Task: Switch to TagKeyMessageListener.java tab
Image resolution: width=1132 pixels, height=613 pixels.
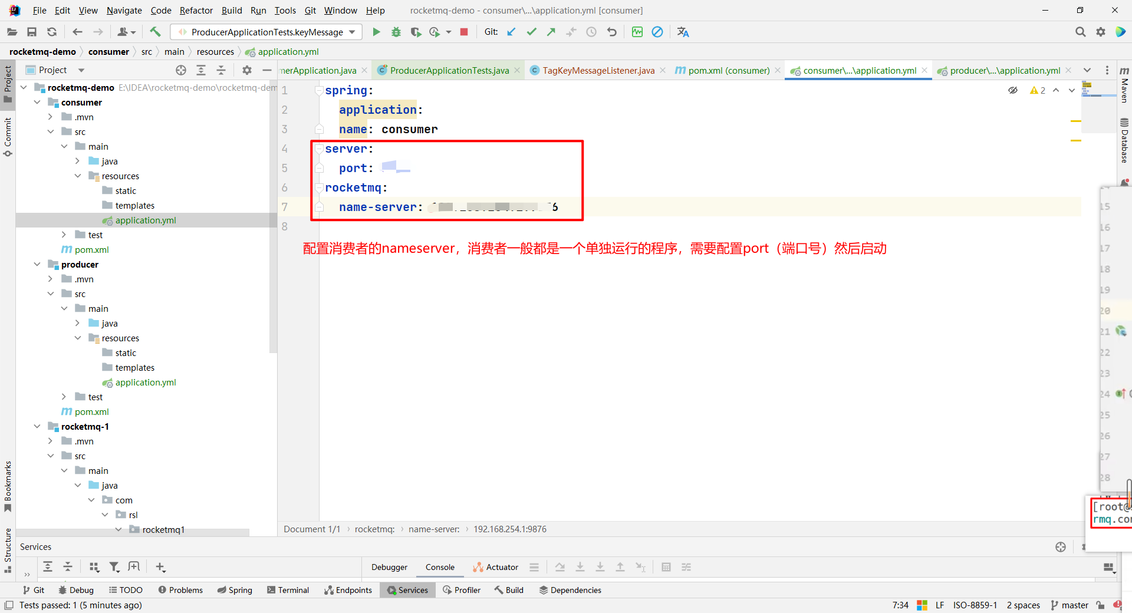Action: pyautogui.click(x=598, y=71)
